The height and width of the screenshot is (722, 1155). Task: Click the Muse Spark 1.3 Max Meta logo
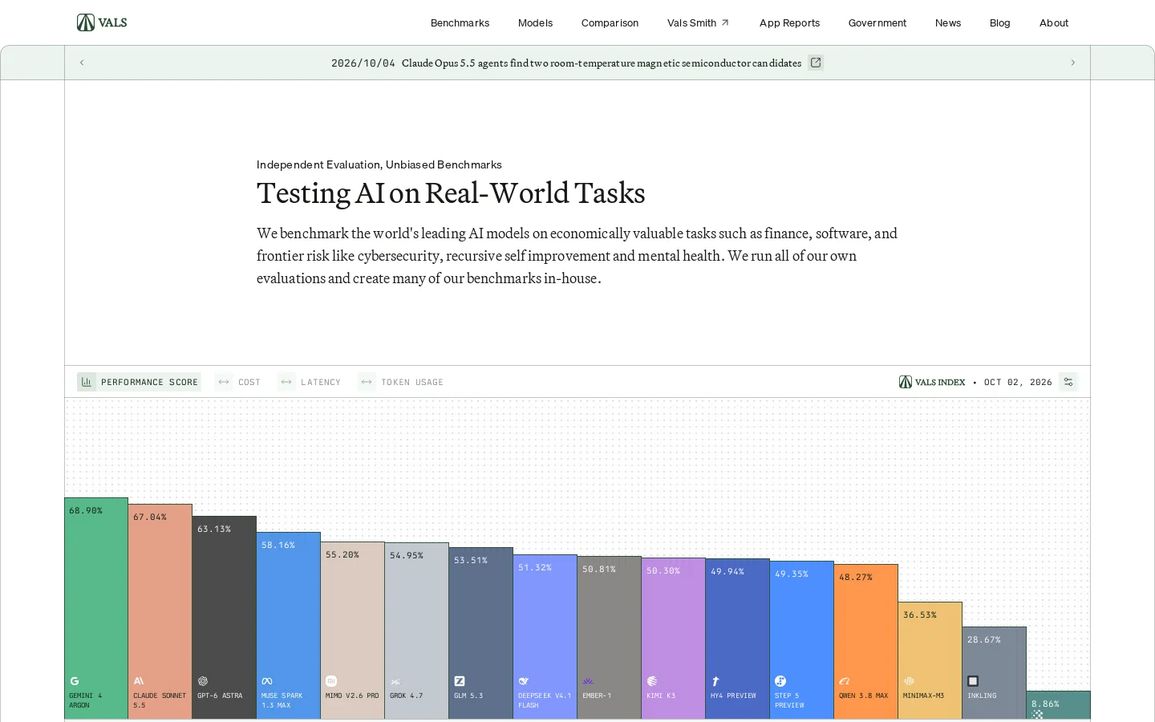[x=267, y=681]
